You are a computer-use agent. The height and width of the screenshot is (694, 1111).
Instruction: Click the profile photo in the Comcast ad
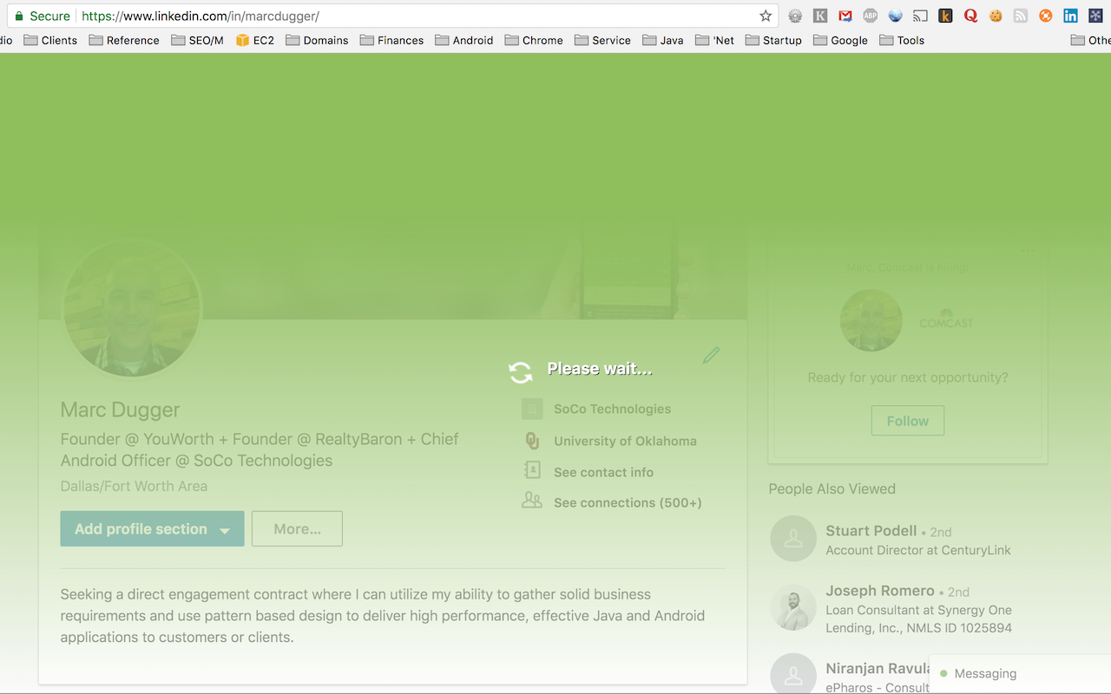(x=871, y=320)
